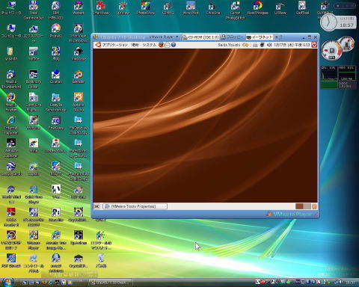Open the Adobe Reader 8 shortcut
Viewport: 359px width, 287px height.
11,217
